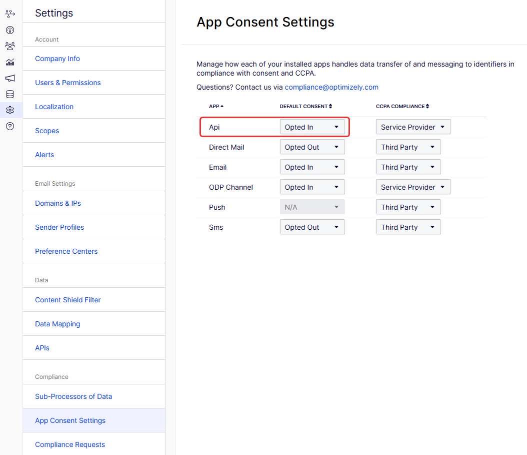Open Direct Mail default consent dropdown
Viewport: 527px width, 455px height.
click(x=312, y=147)
